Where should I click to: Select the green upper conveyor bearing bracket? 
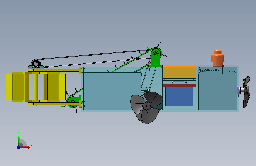click(156, 58)
